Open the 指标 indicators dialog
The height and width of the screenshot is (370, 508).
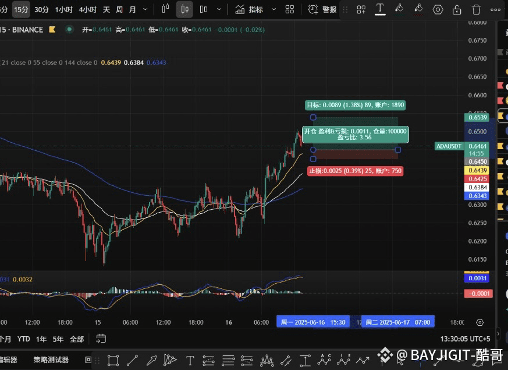(x=249, y=10)
